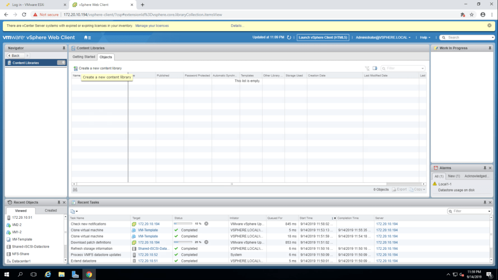Click the create new content library icon

75,69
